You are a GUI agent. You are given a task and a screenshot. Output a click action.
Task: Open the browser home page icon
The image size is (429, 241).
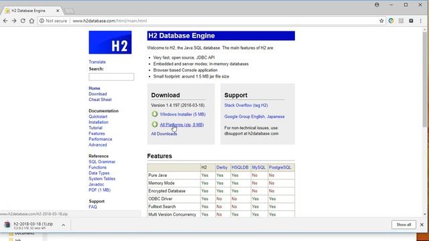point(32,21)
